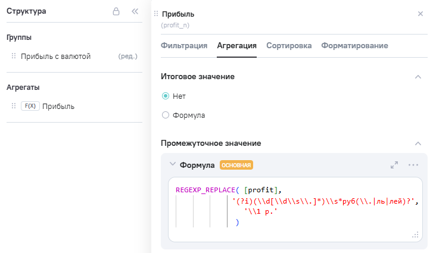Select the Формула radio option

pos(166,115)
